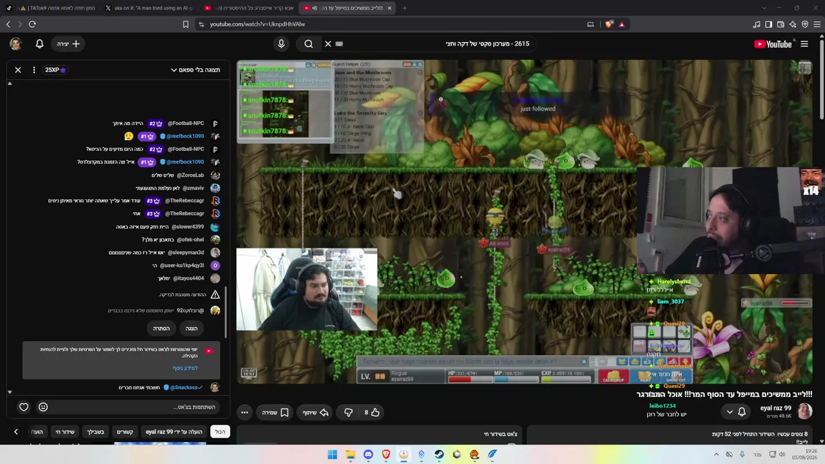Clear the YouTube search box text
This screenshot has height=464, width=825.
(328, 44)
